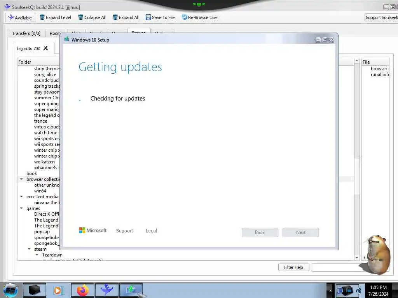
Task: Close the Windows 10 Setup dialog
Action: [331, 40]
